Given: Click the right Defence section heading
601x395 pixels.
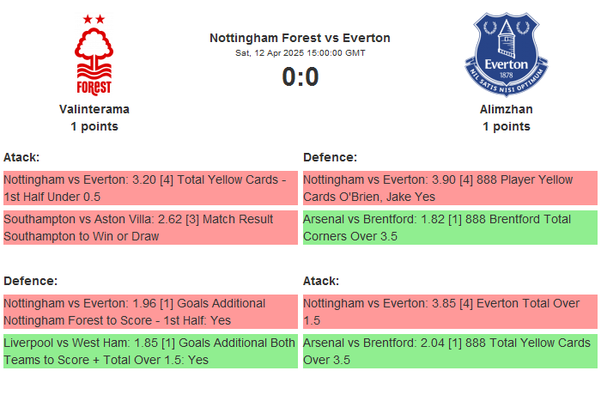Looking at the screenshot, I should coord(330,157).
